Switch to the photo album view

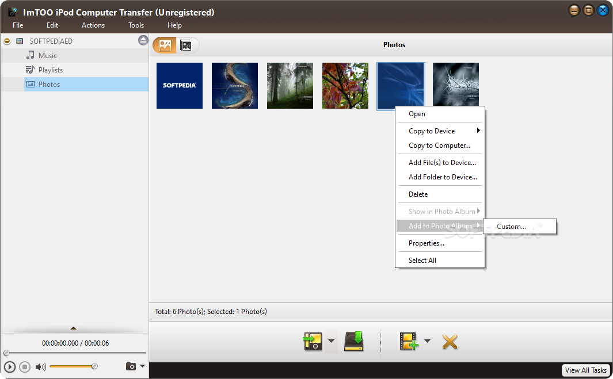186,45
